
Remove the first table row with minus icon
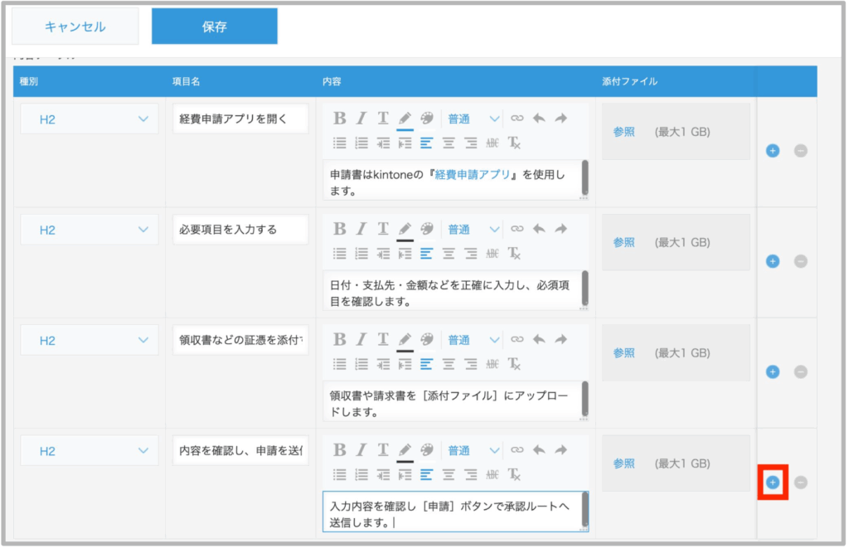click(801, 151)
